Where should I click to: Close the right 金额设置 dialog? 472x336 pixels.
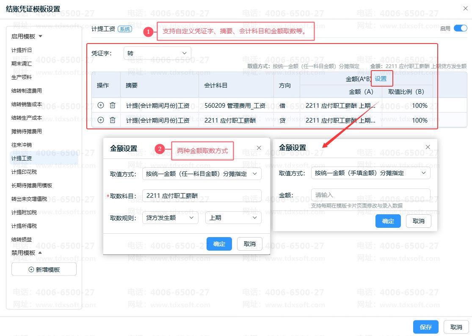coord(428,147)
